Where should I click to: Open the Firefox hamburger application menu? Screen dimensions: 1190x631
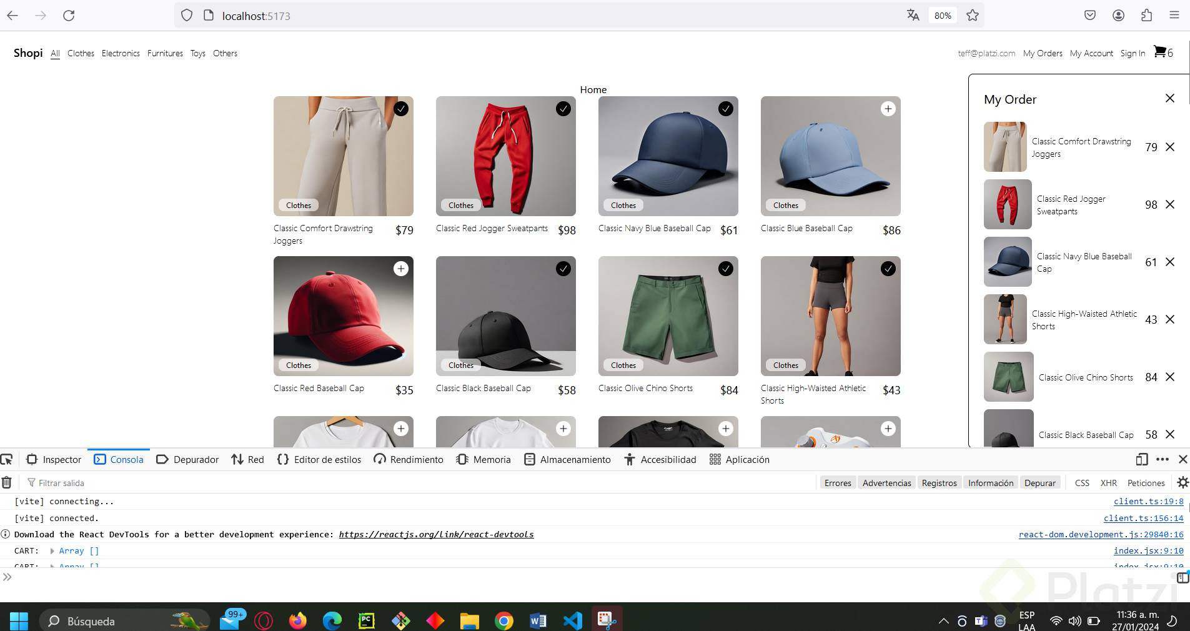pos(1174,16)
